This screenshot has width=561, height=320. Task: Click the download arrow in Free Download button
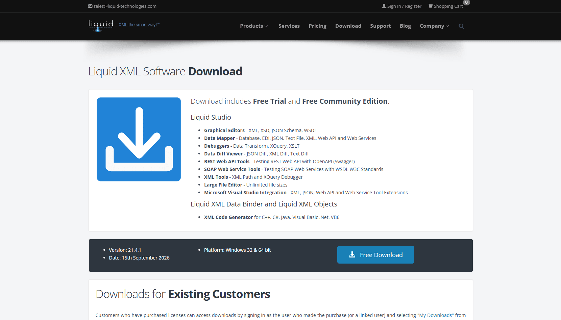pyautogui.click(x=352, y=255)
